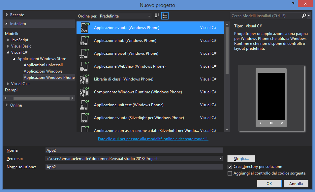Select Applicazione vuota (Silverlight per Windows Phone)
Screen dimensions: 315x192
click(x=150, y=118)
